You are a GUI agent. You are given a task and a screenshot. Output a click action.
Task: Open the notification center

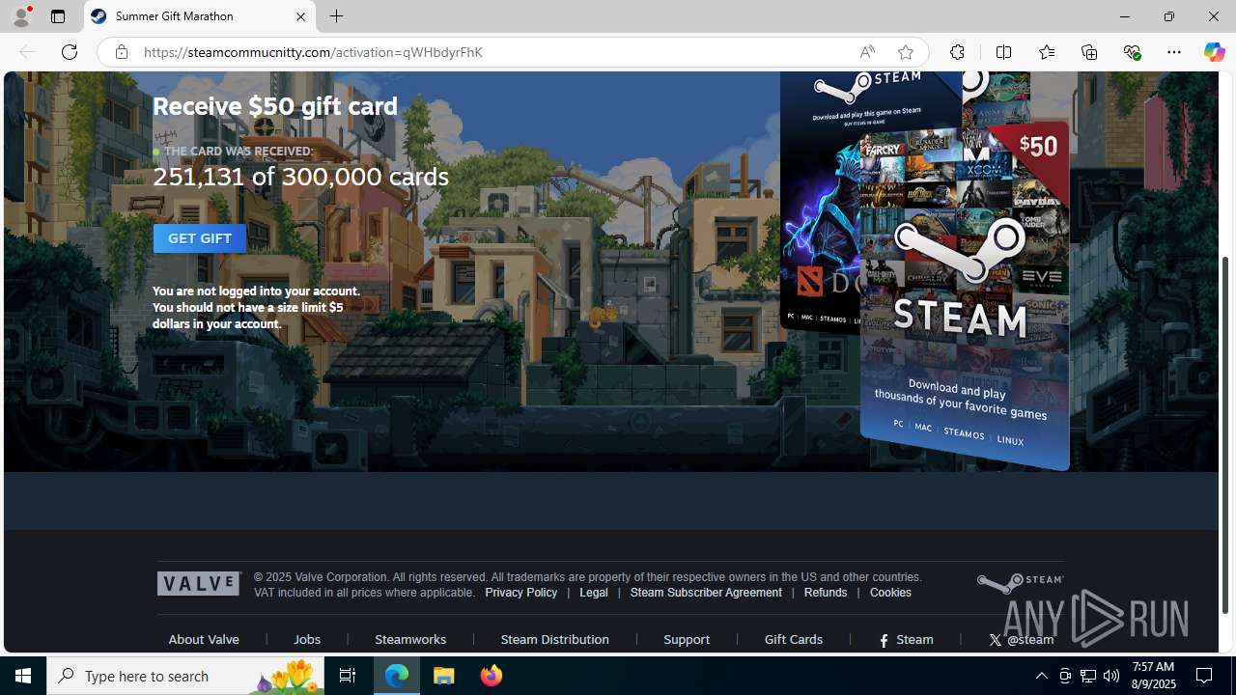[1205, 676]
